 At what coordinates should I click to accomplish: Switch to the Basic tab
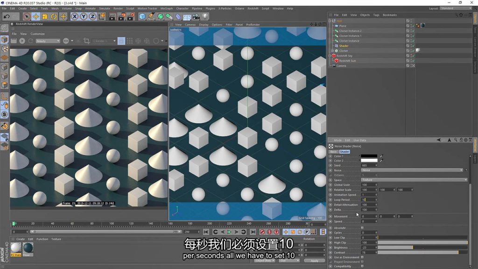[x=333, y=152]
